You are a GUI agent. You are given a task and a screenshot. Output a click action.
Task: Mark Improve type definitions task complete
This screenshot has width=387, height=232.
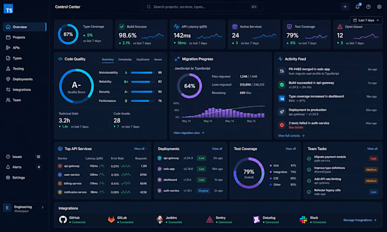point(309,170)
